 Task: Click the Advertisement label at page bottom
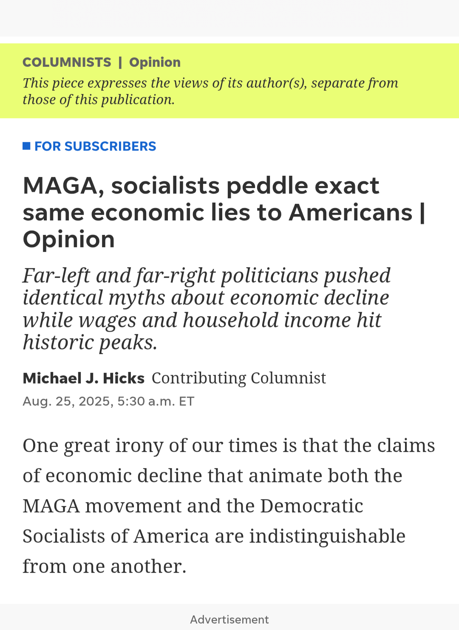pyautogui.click(x=229, y=619)
